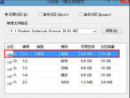Click the 3.9 MB capacity value

(x=106, y=82)
